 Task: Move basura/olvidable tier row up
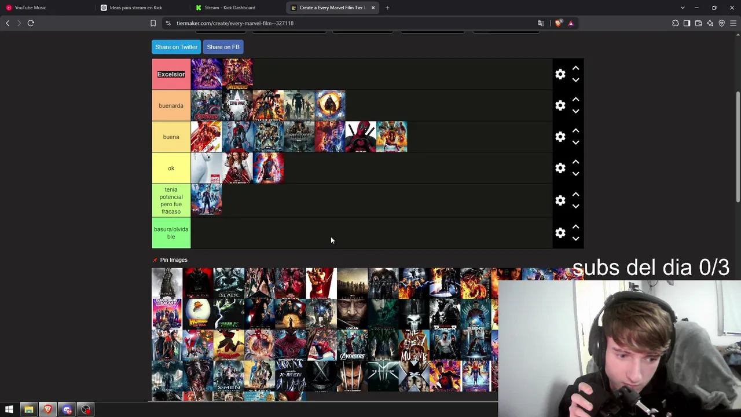tap(575, 227)
